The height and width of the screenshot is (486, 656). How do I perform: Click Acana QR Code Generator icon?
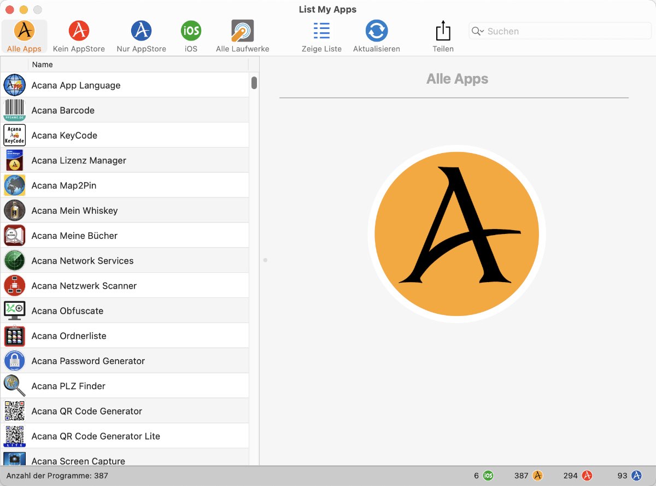15,411
